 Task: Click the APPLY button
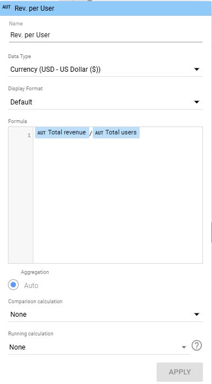tap(180, 372)
